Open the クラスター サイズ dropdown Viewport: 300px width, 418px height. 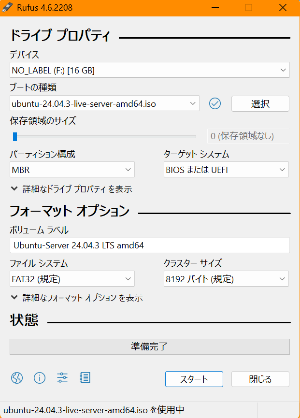click(x=226, y=279)
